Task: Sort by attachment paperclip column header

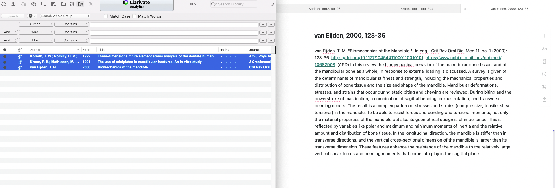Action: (20, 50)
